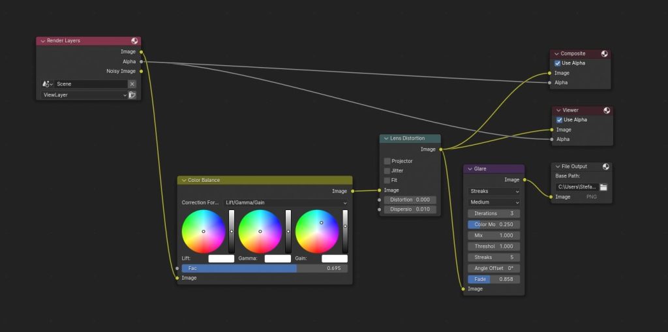The image size is (668, 332).
Task: Enable the Projector checkbox
Action: (387, 161)
